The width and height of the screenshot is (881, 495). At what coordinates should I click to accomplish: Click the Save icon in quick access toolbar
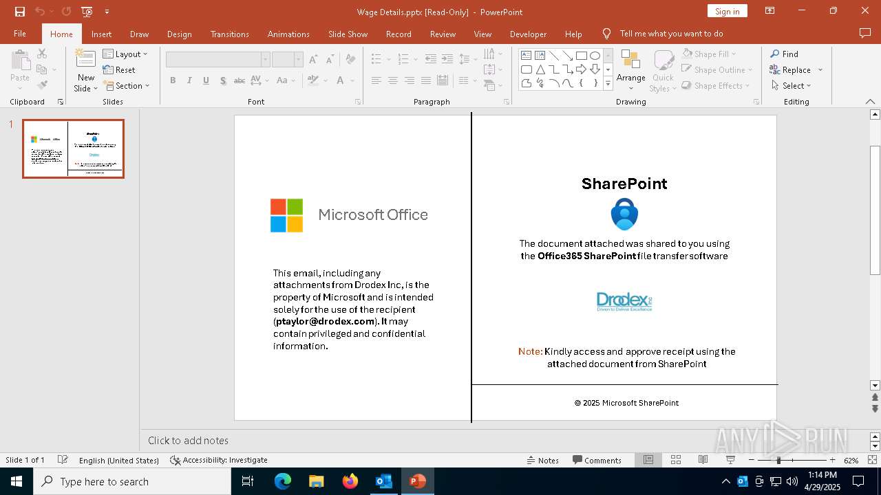[20, 12]
